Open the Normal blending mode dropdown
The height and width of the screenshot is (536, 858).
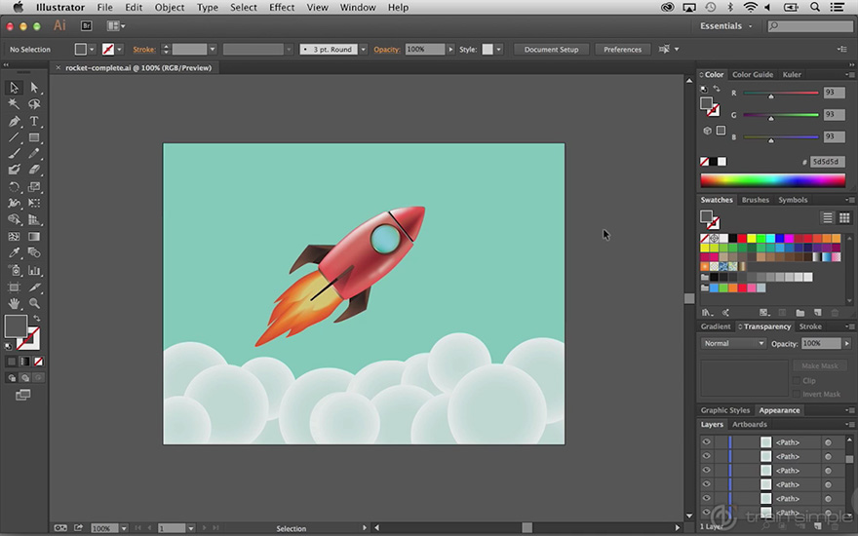click(733, 343)
